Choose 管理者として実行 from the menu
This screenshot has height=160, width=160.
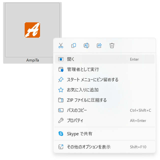click(105, 69)
